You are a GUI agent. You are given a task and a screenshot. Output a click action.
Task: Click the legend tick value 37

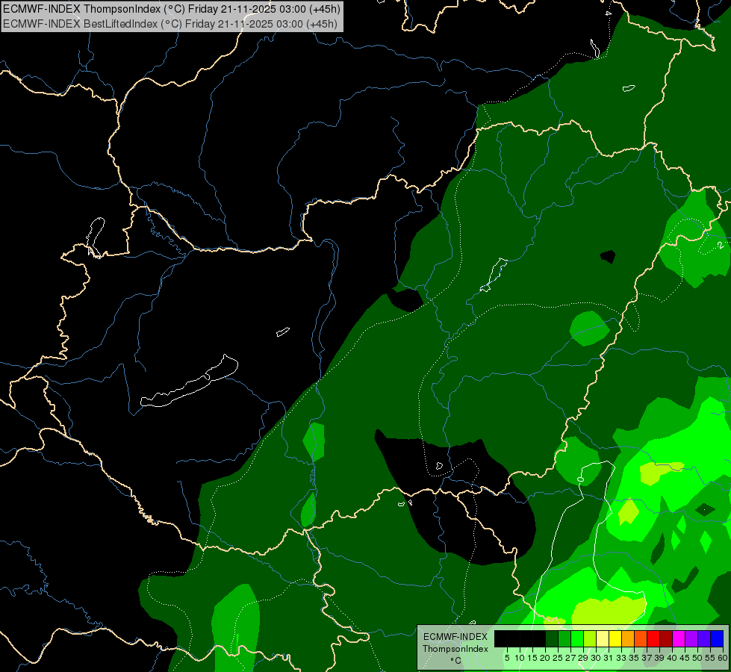(x=647, y=658)
